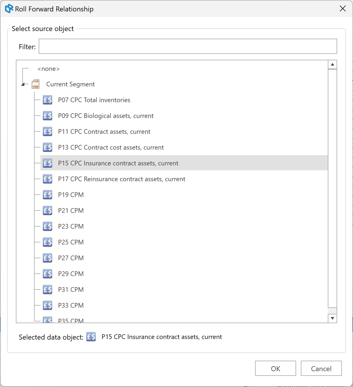
Task: Click the currency icon next to P19 CPM
Action: click(x=47, y=195)
